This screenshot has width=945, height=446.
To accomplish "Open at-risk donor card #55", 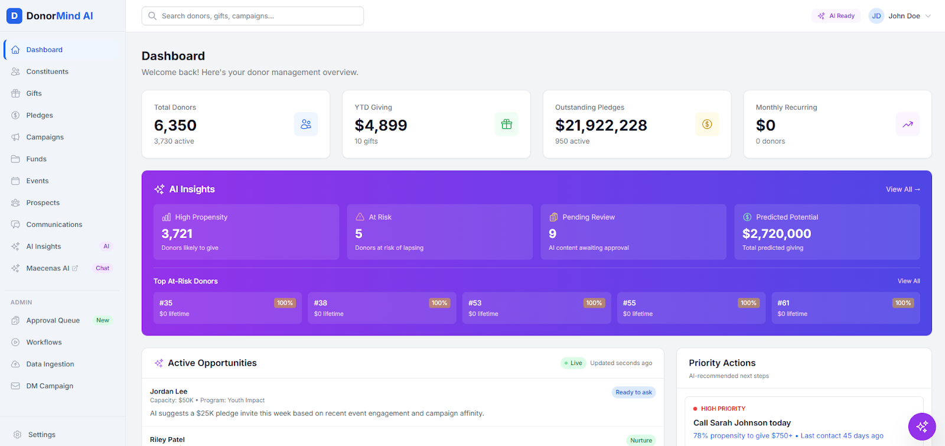I will tap(691, 308).
